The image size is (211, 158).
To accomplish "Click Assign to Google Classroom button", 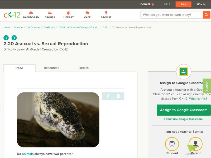I will pos(184,110).
